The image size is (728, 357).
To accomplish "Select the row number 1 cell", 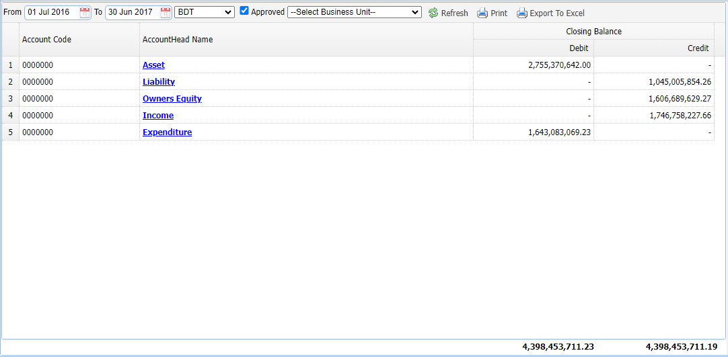I will (x=11, y=65).
